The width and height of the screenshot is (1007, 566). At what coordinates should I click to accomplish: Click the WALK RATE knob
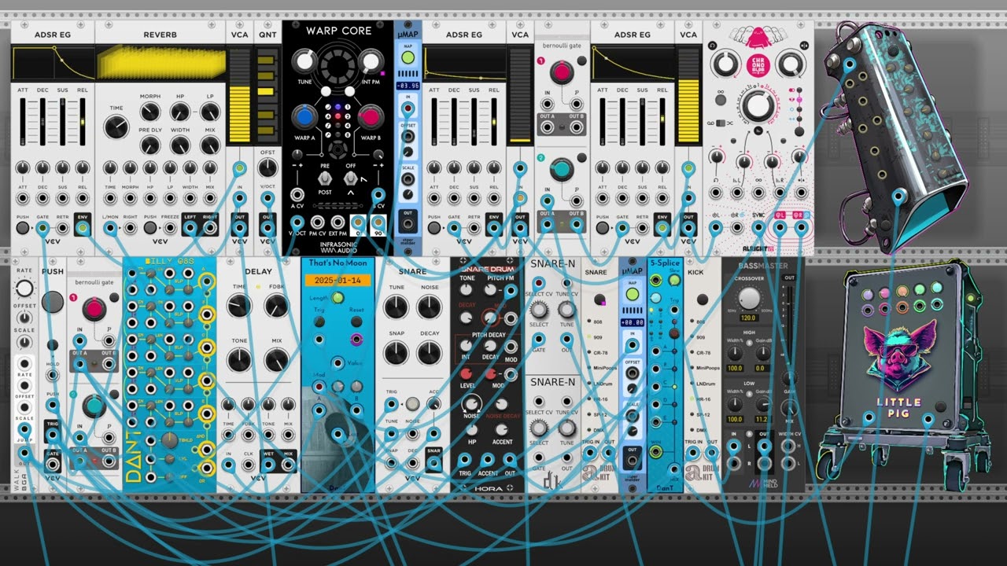pos(24,289)
